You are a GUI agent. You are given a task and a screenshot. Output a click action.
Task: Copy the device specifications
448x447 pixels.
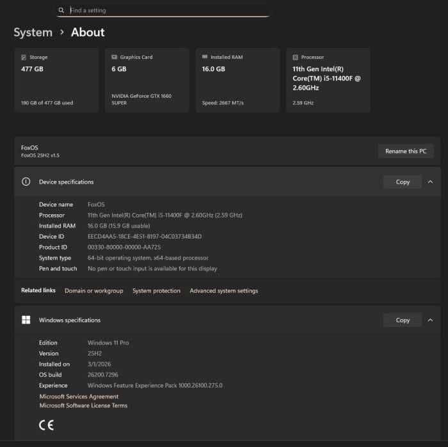403,182
